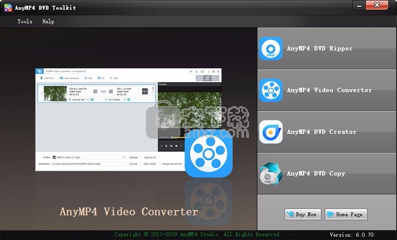Click the AnyMP4 DVD Copy icon
The height and width of the screenshot is (240, 397).
(x=270, y=174)
